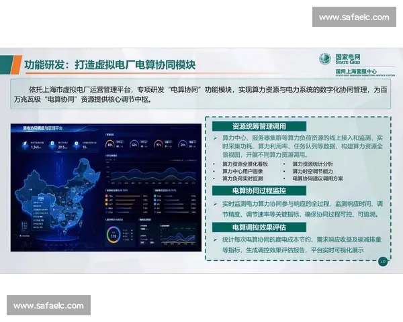
Task: Click the '20.5' metric value
Action: point(62,147)
